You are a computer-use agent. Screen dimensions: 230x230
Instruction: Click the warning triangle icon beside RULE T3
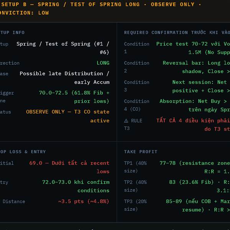pyautogui.click(x=126, y=121)
